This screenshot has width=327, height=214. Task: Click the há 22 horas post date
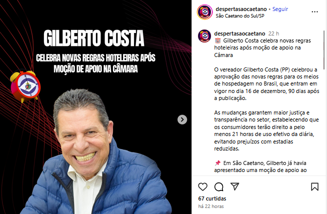click(211, 206)
